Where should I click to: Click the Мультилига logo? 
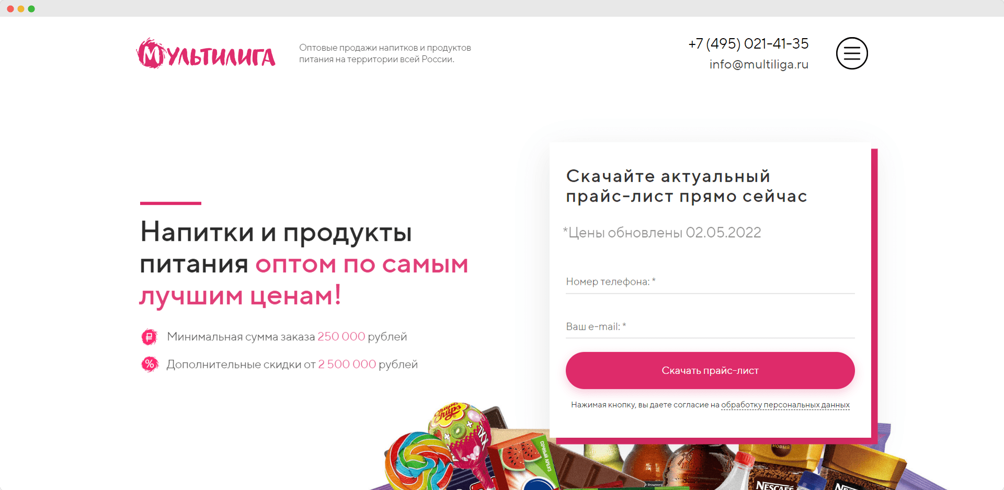coord(206,53)
